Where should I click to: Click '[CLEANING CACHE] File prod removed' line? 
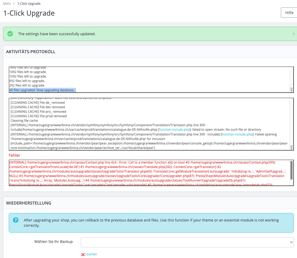(x=39, y=116)
